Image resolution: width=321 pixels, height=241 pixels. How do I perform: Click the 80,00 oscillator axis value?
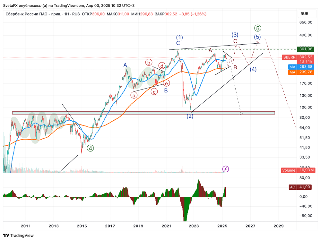[305, 177]
